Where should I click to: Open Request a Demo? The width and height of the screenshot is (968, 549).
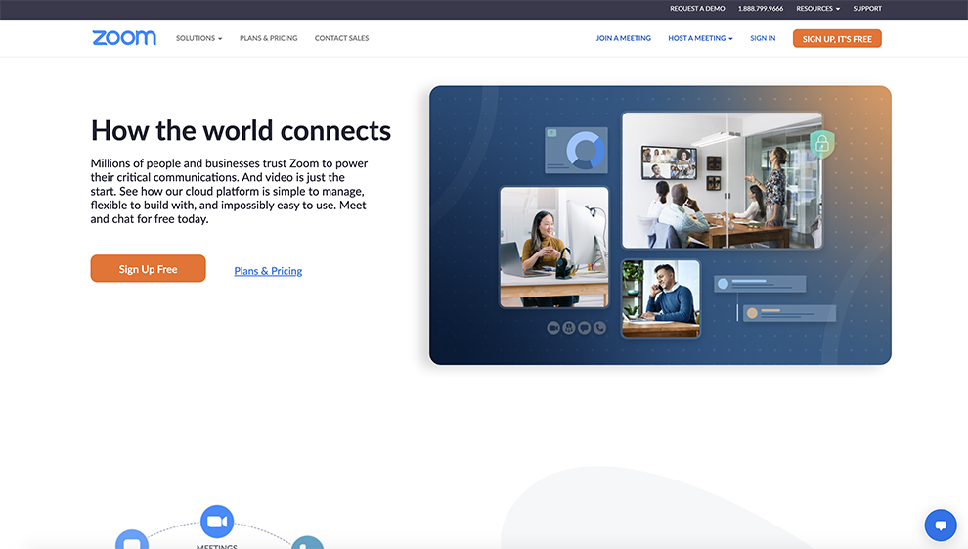[x=697, y=9]
